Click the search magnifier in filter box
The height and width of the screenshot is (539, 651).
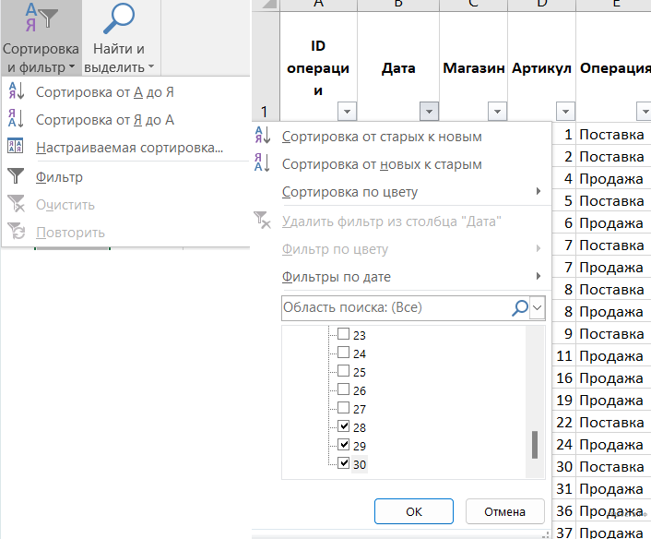520,308
